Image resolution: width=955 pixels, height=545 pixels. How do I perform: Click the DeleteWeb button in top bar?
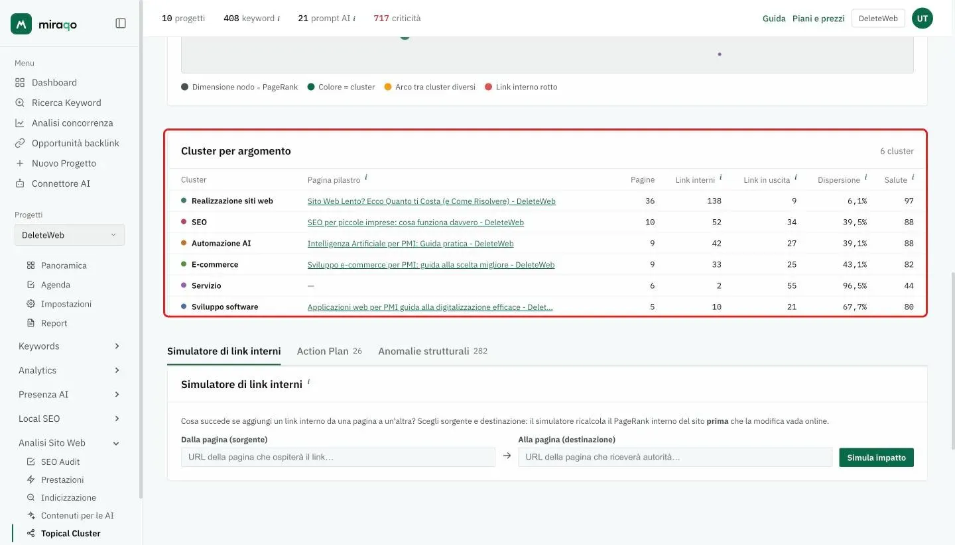point(878,19)
